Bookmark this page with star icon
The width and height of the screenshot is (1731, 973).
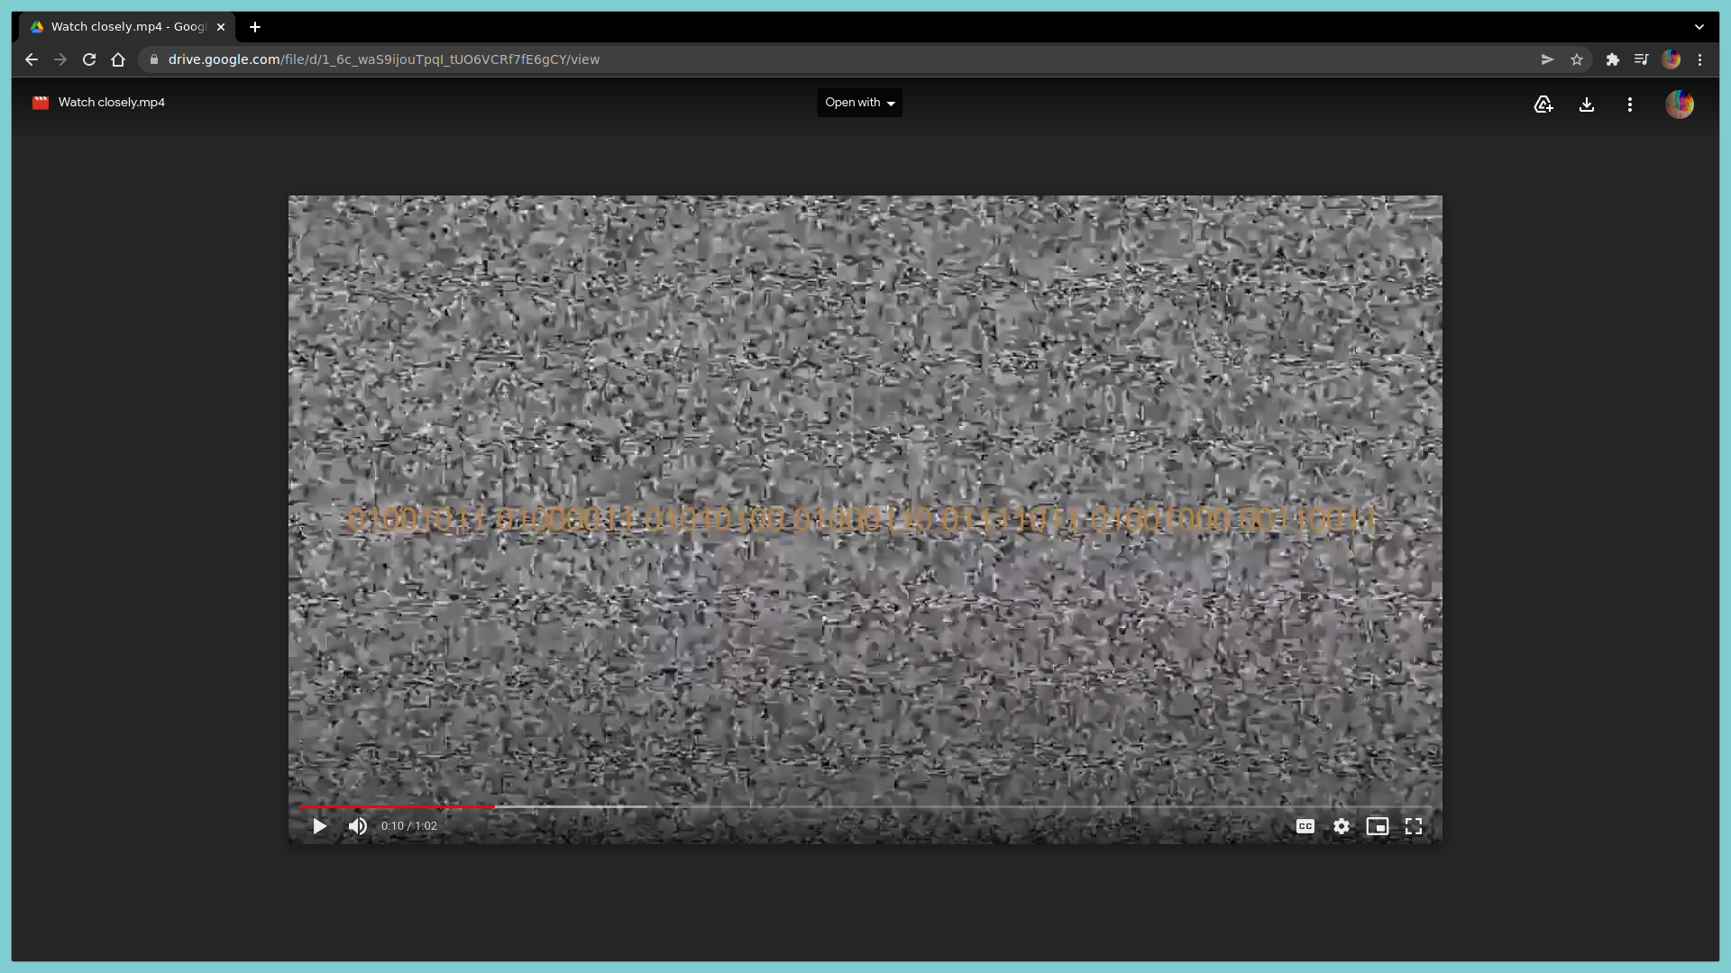click(1577, 59)
